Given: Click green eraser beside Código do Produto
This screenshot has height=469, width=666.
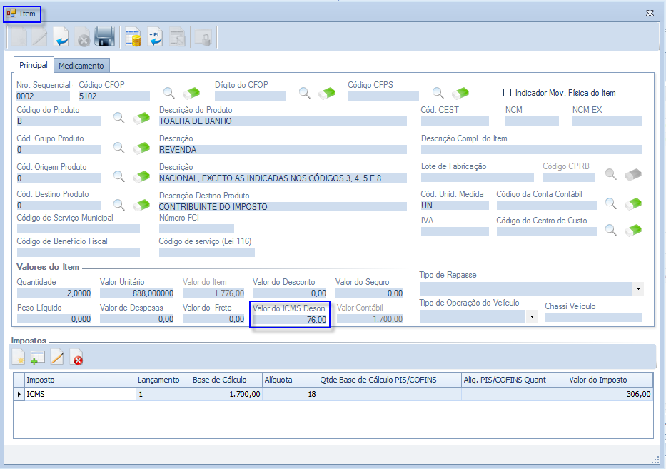Looking at the screenshot, I should pos(141,118).
